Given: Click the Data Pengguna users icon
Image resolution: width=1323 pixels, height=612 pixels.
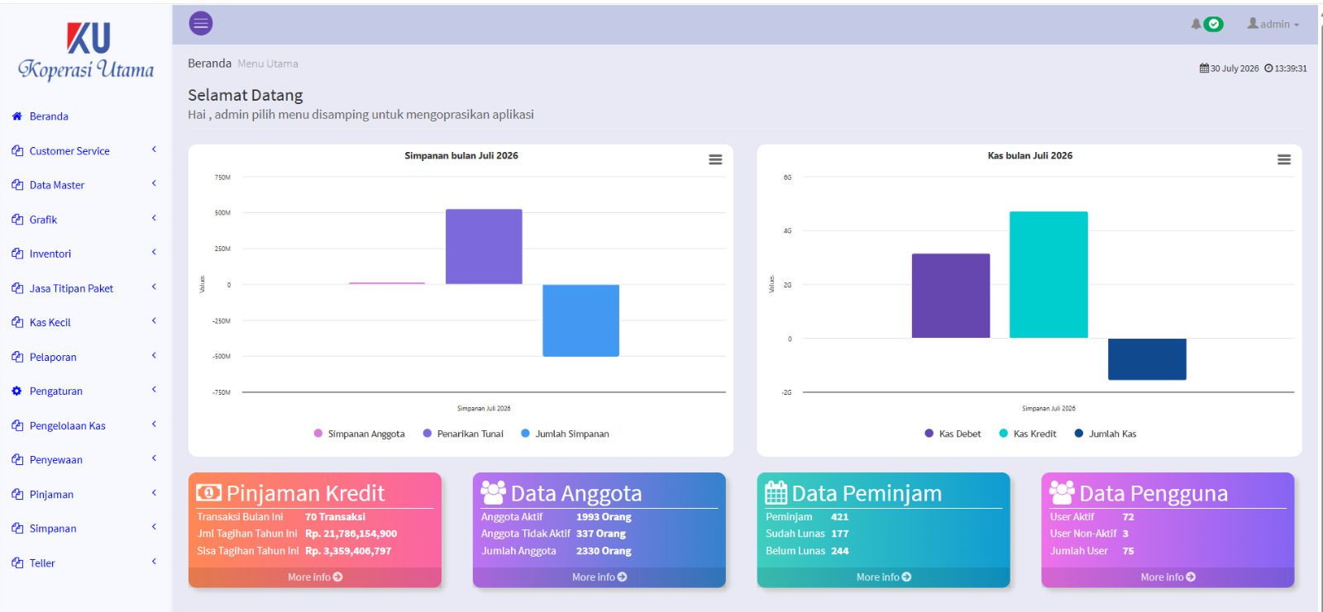Looking at the screenshot, I should coord(1062,493).
